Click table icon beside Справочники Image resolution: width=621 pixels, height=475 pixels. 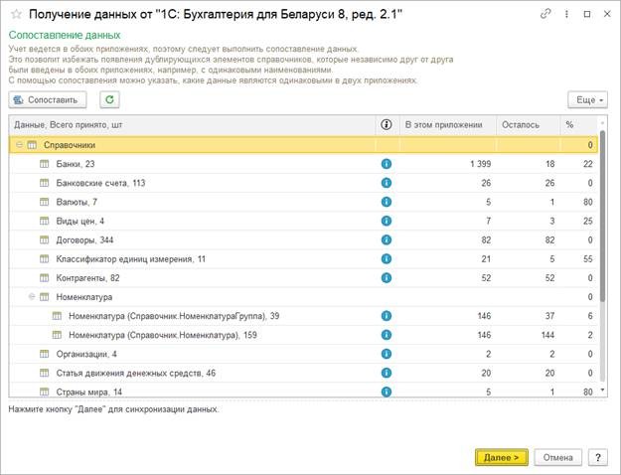click(32, 145)
